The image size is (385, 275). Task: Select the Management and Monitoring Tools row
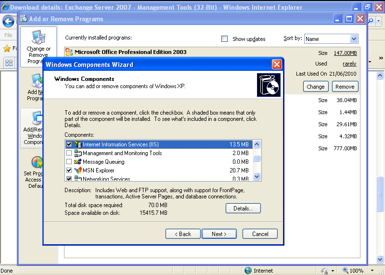(159, 153)
